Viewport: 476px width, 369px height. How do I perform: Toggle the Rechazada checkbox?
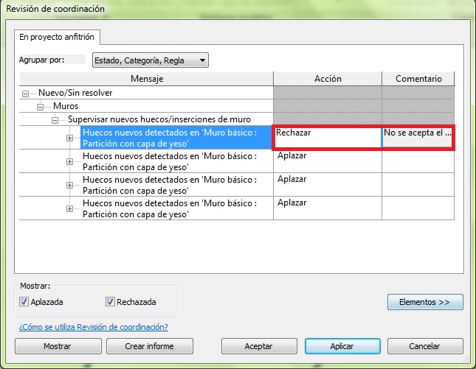pyautogui.click(x=110, y=302)
